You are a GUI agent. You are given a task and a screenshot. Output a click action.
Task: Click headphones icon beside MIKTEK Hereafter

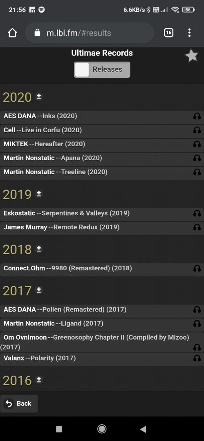pyautogui.click(x=197, y=144)
